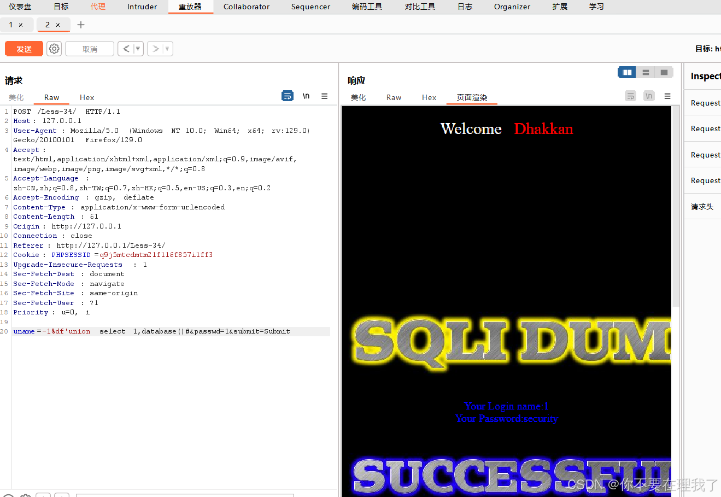This screenshot has width=721, height=497.
Task: Close Repeater tab 1
Action: 21,25
